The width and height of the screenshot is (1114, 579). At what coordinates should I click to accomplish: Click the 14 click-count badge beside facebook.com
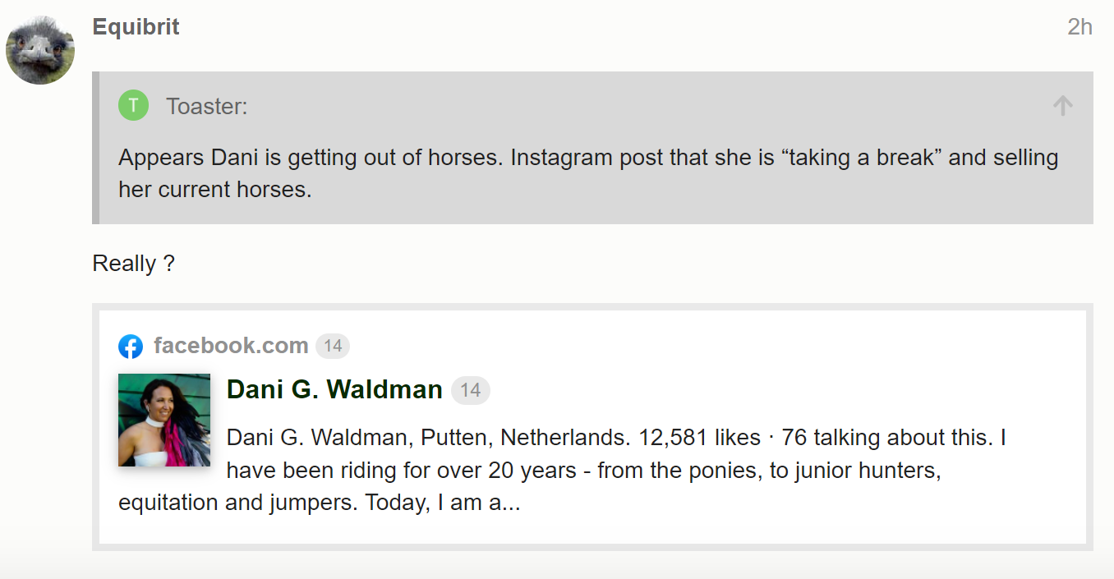point(333,346)
